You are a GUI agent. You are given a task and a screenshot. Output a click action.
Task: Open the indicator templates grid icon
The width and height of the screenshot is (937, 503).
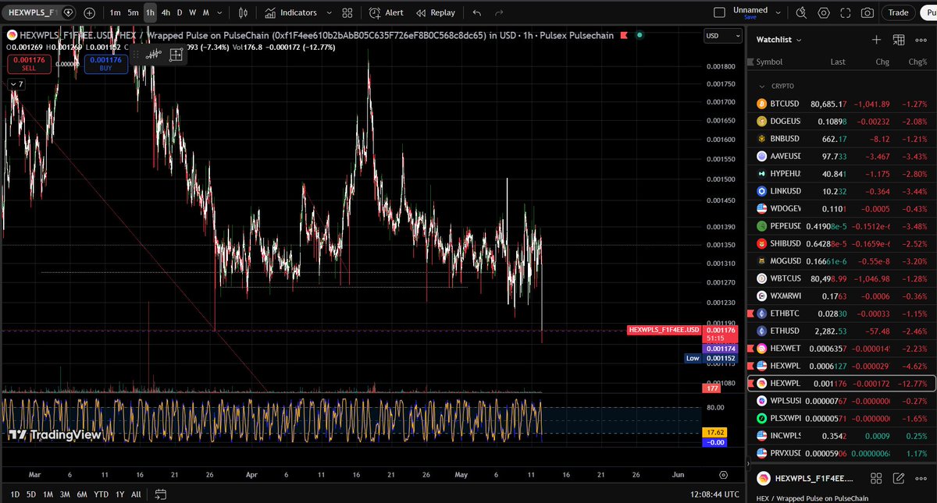coord(347,12)
